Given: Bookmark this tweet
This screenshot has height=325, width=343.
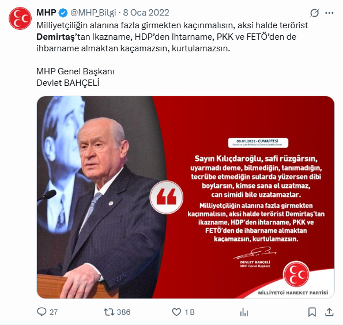Looking at the screenshot, I should tap(312, 312).
